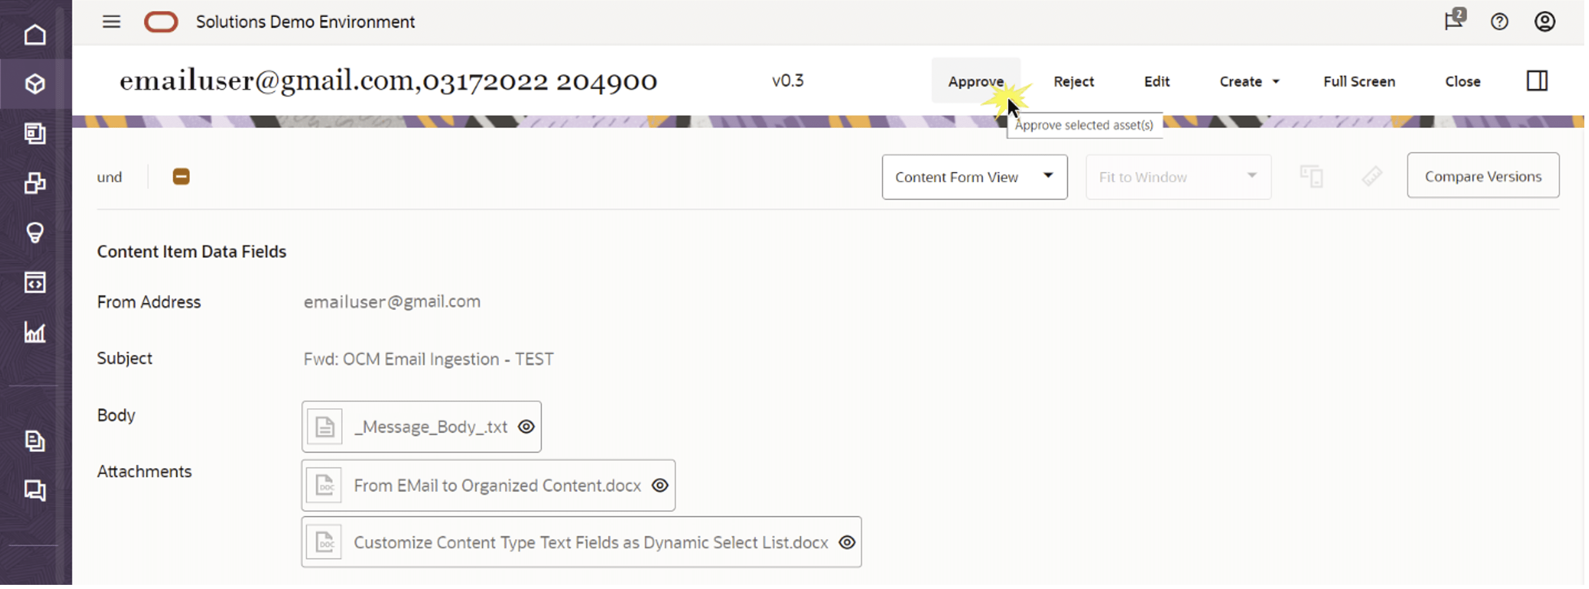The width and height of the screenshot is (1589, 589).
Task: Click the Oracle logo icon
Action: tap(161, 22)
